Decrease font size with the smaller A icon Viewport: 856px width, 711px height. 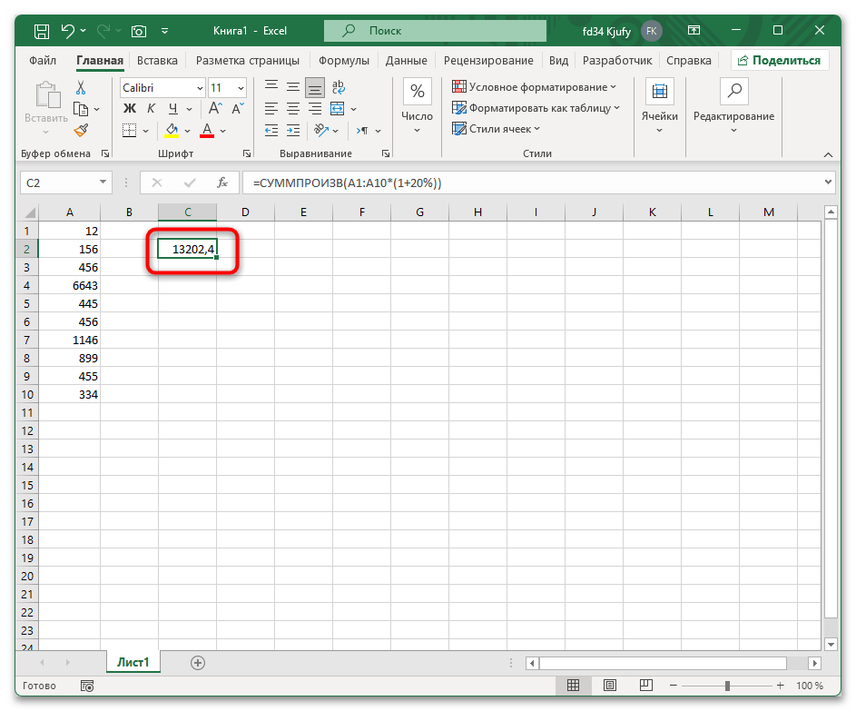(238, 109)
